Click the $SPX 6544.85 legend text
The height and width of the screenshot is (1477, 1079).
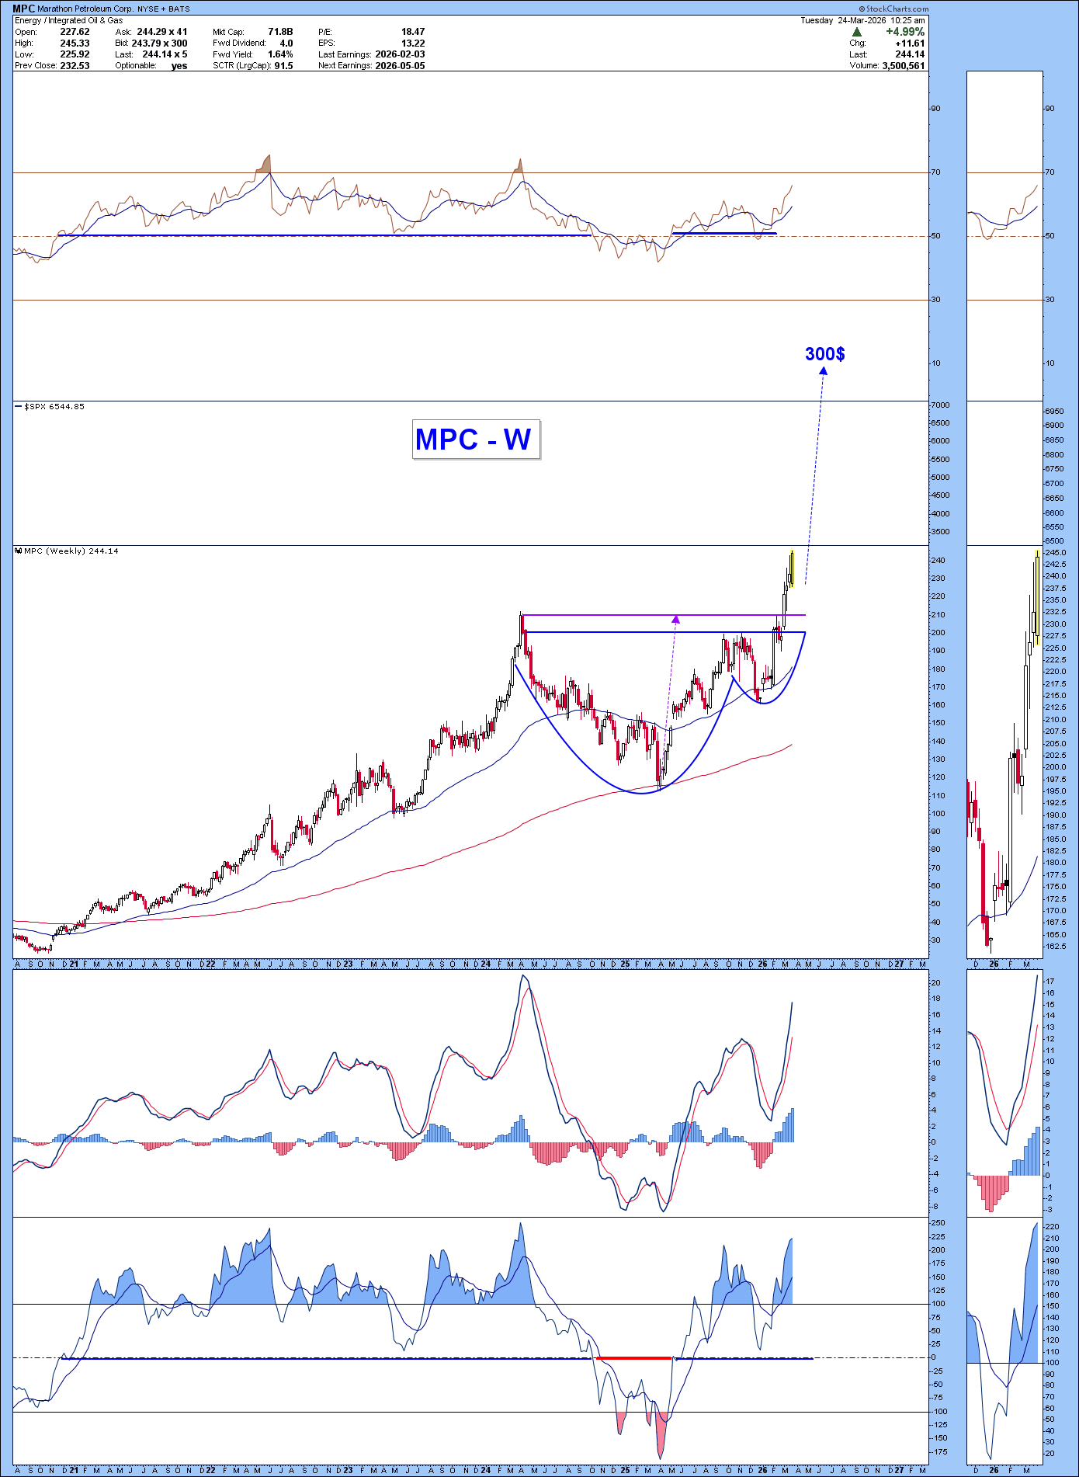point(54,406)
